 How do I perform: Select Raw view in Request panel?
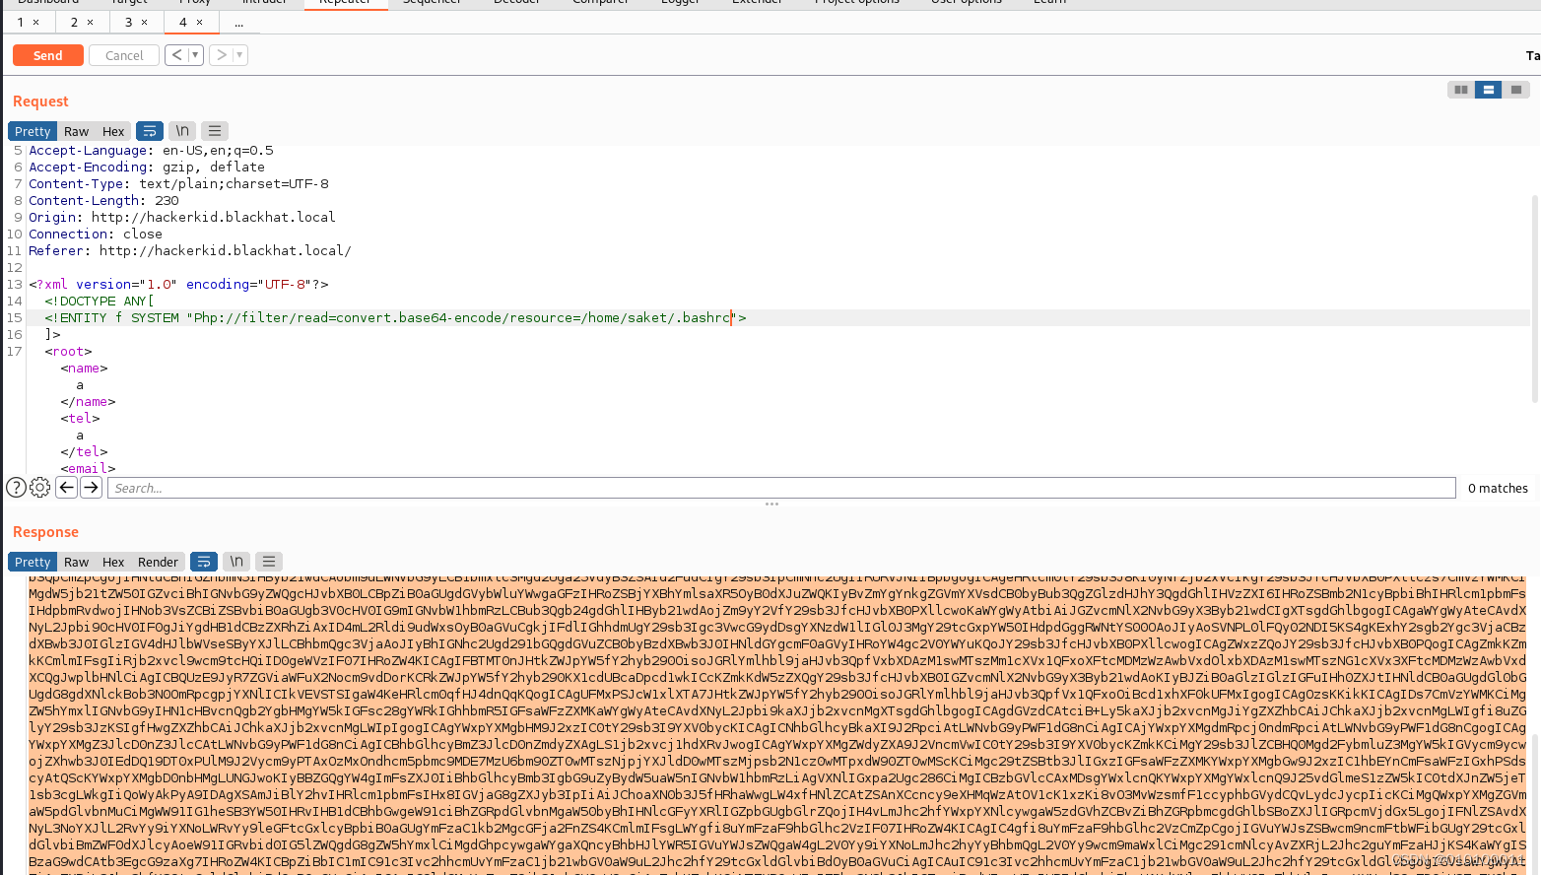click(x=76, y=131)
